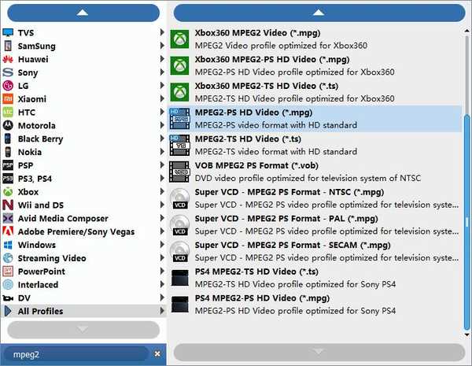Click the TVS monitor icon

click(8, 32)
